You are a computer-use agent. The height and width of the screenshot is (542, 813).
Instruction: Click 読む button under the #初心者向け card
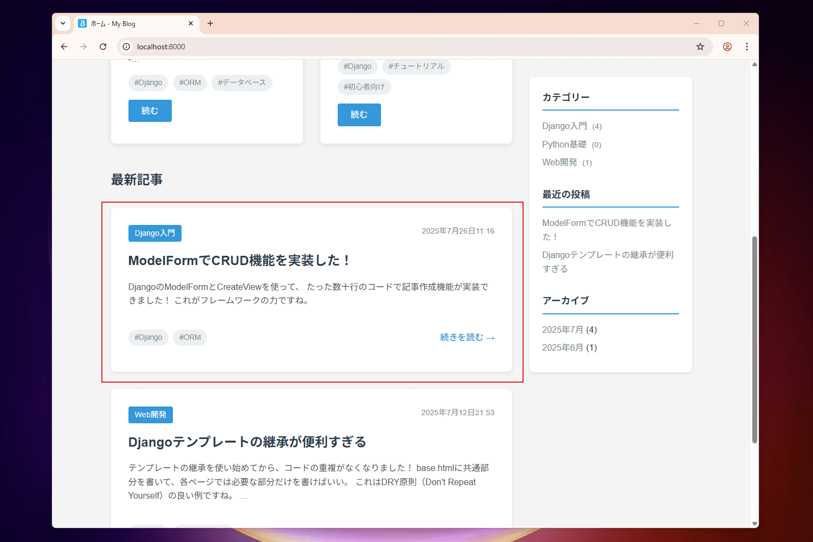(359, 115)
